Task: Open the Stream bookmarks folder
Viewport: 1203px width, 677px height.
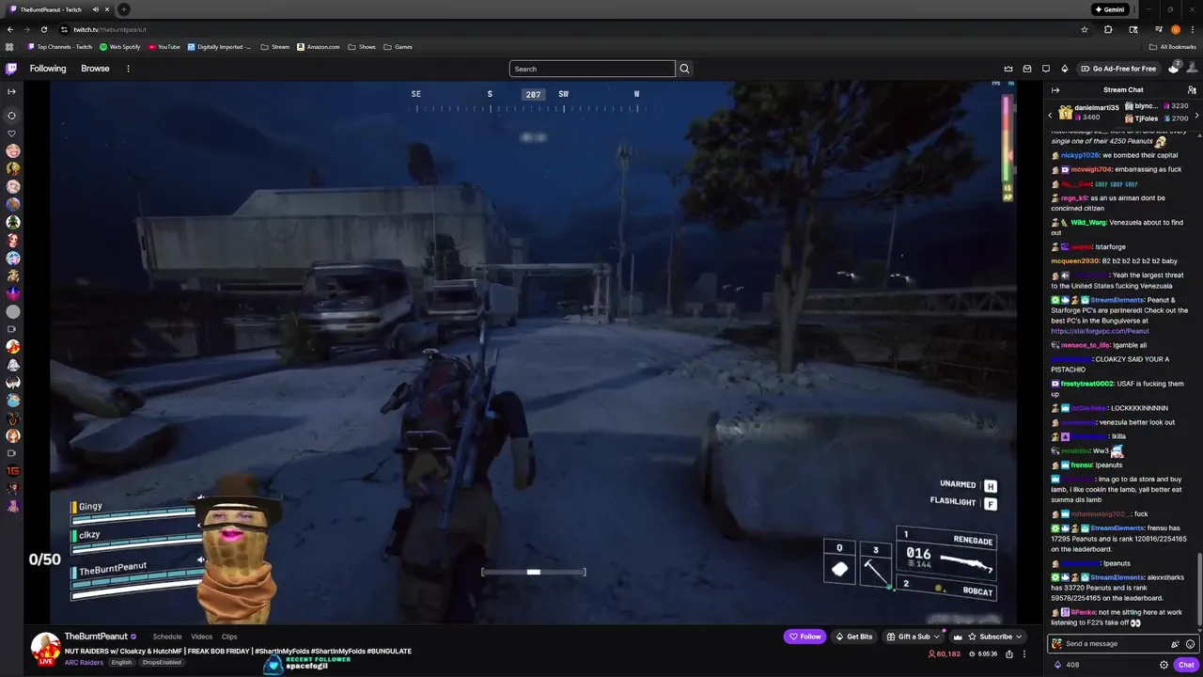Action: coord(274,47)
